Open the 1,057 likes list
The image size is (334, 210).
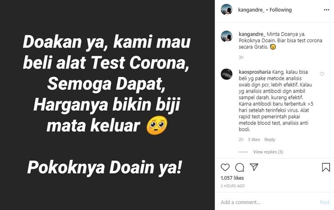click(x=232, y=178)
